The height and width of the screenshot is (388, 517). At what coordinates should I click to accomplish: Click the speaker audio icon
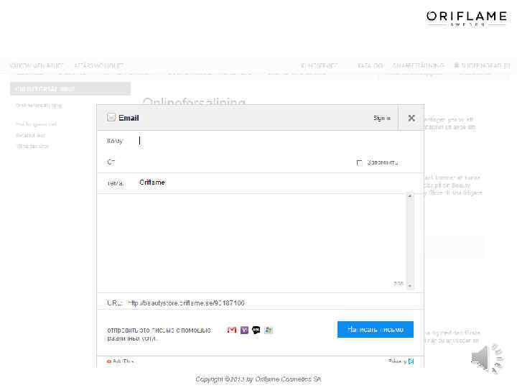point(487,359)
